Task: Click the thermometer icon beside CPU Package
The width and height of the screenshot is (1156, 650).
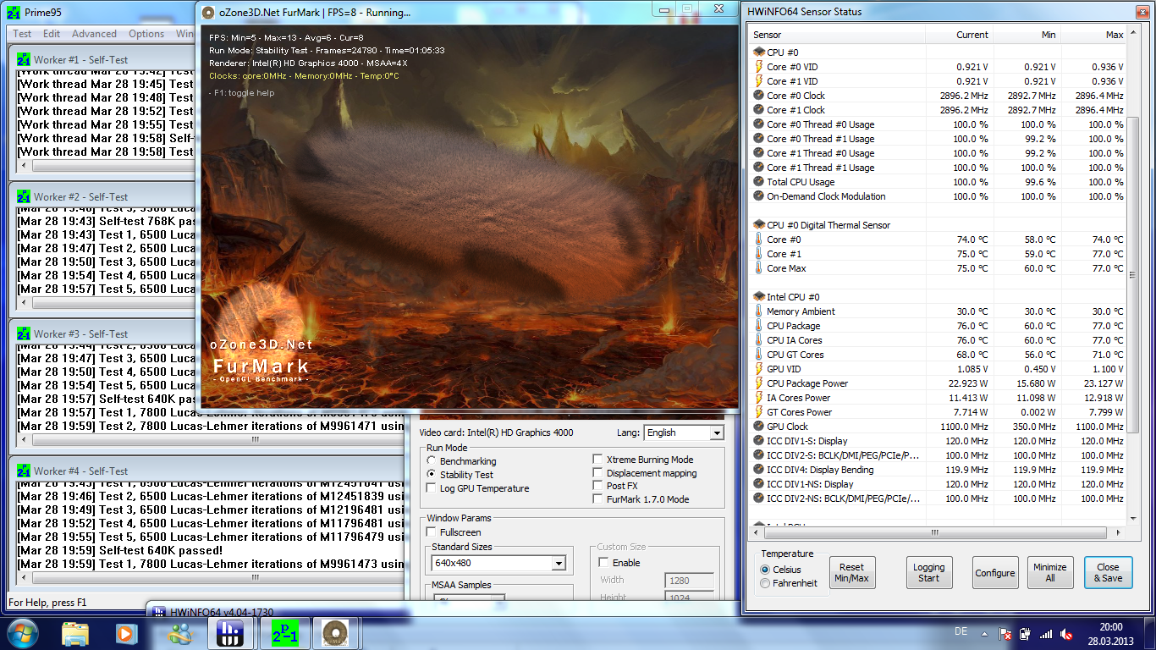Action: 759,326
